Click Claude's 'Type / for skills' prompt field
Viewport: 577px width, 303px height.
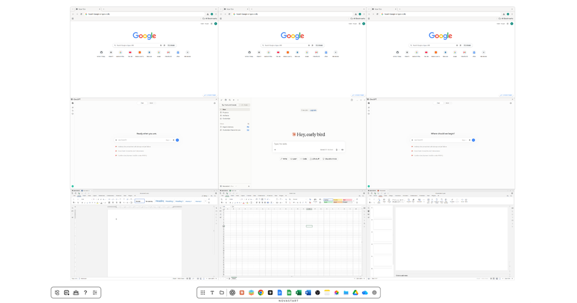(x=308, y=144)
